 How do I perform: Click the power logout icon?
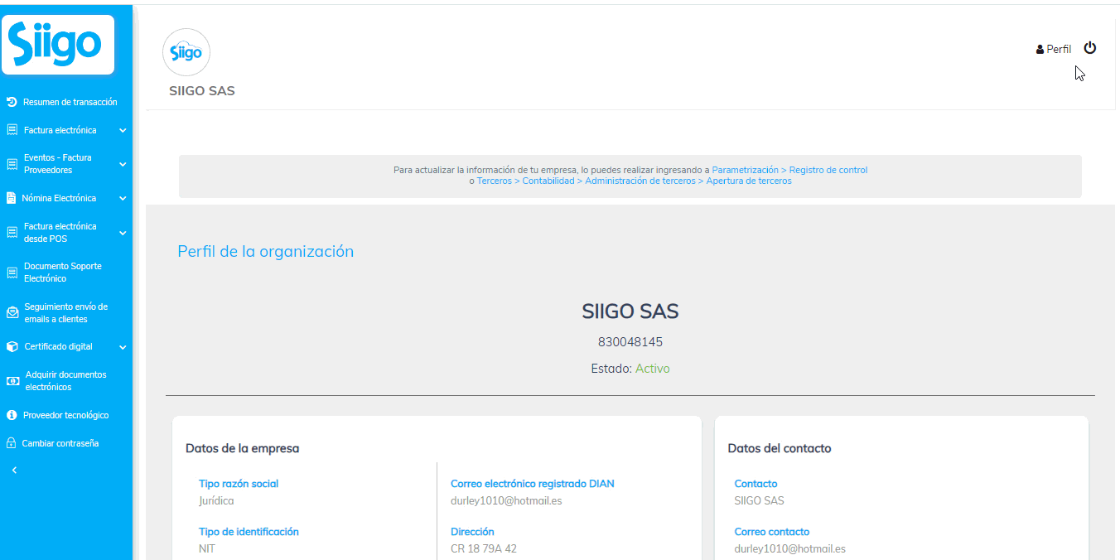point(1090,48)
